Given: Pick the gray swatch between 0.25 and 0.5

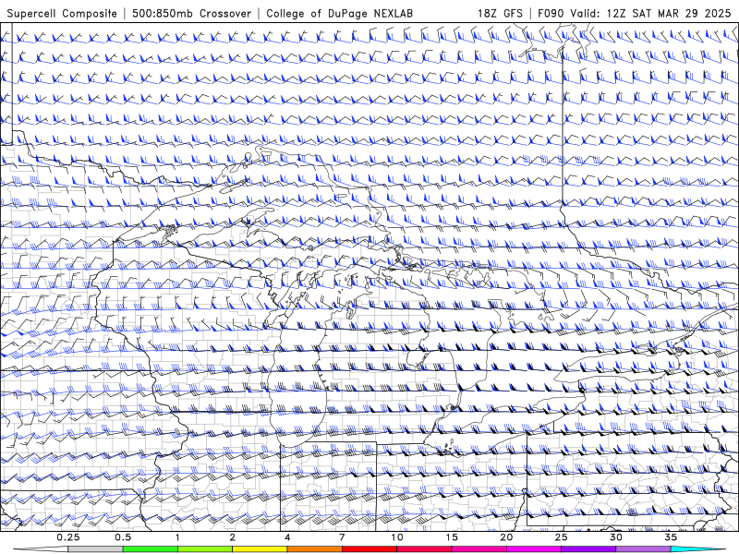Looking at the screenshot, I should [95, 549].
